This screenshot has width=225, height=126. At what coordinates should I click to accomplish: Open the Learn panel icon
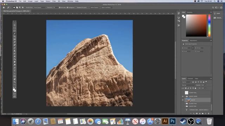pos(215,13)
